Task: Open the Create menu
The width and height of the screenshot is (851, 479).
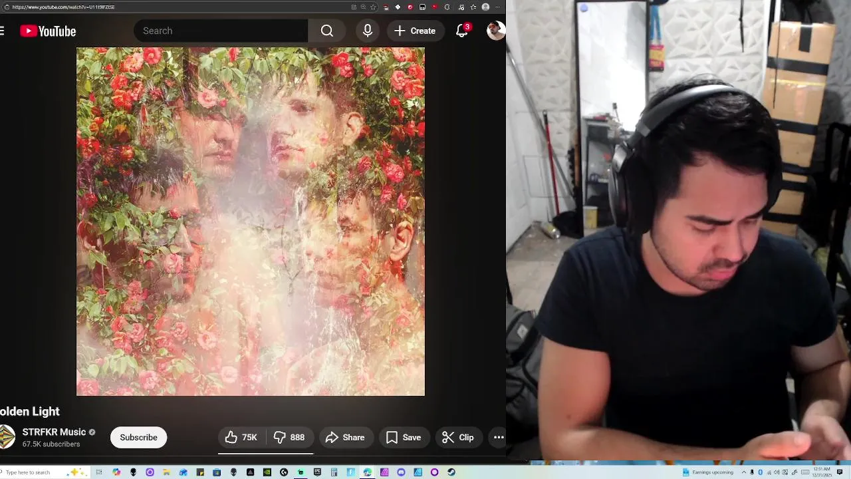Action: pos(415,31)
